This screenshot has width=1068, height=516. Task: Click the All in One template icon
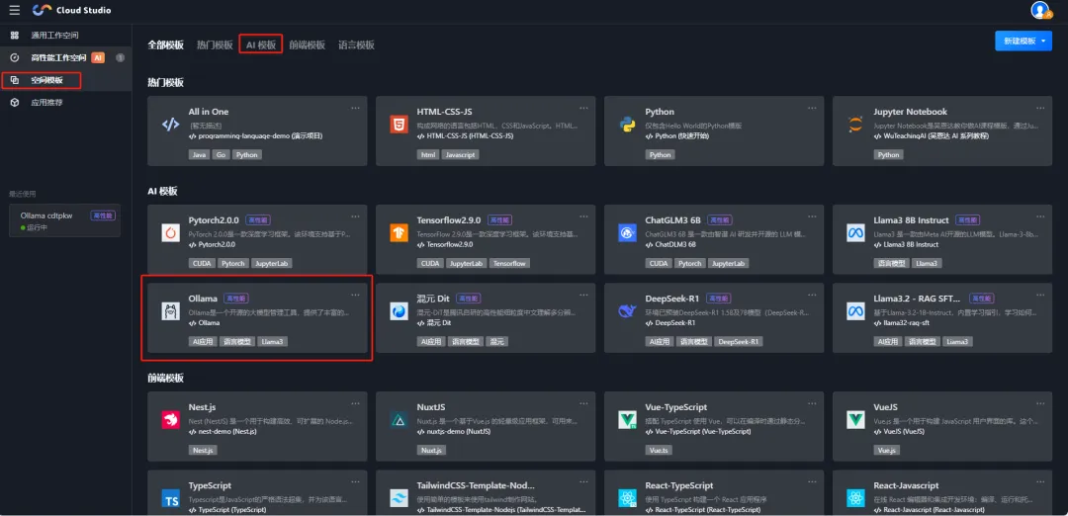[170, 124]
